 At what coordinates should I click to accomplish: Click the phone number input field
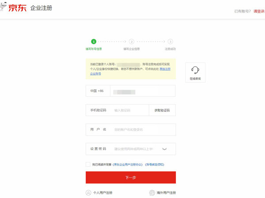tap(142, 91)
